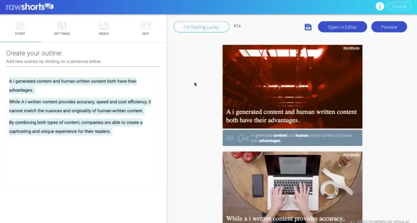Screen dimensions: 417x223
Task: Click the Preview button
Action: [x=389, y=27]
